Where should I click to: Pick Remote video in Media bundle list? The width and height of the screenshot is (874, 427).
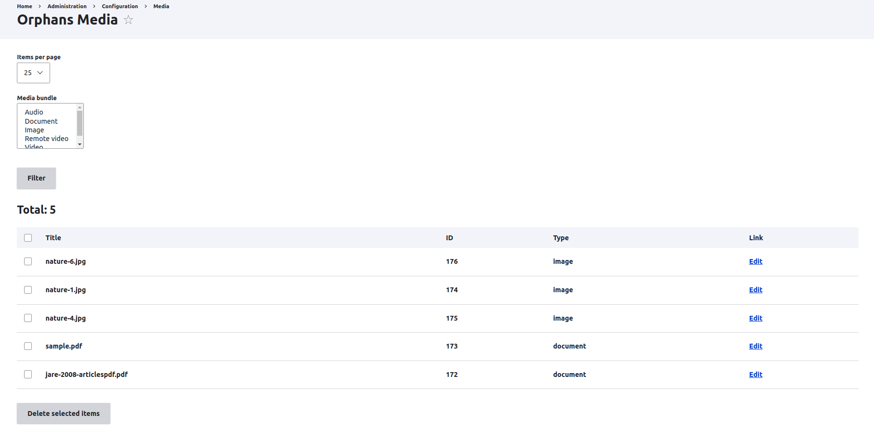pos(47,139)
